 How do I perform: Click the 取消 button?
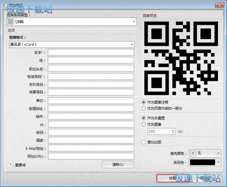point(206,178)
